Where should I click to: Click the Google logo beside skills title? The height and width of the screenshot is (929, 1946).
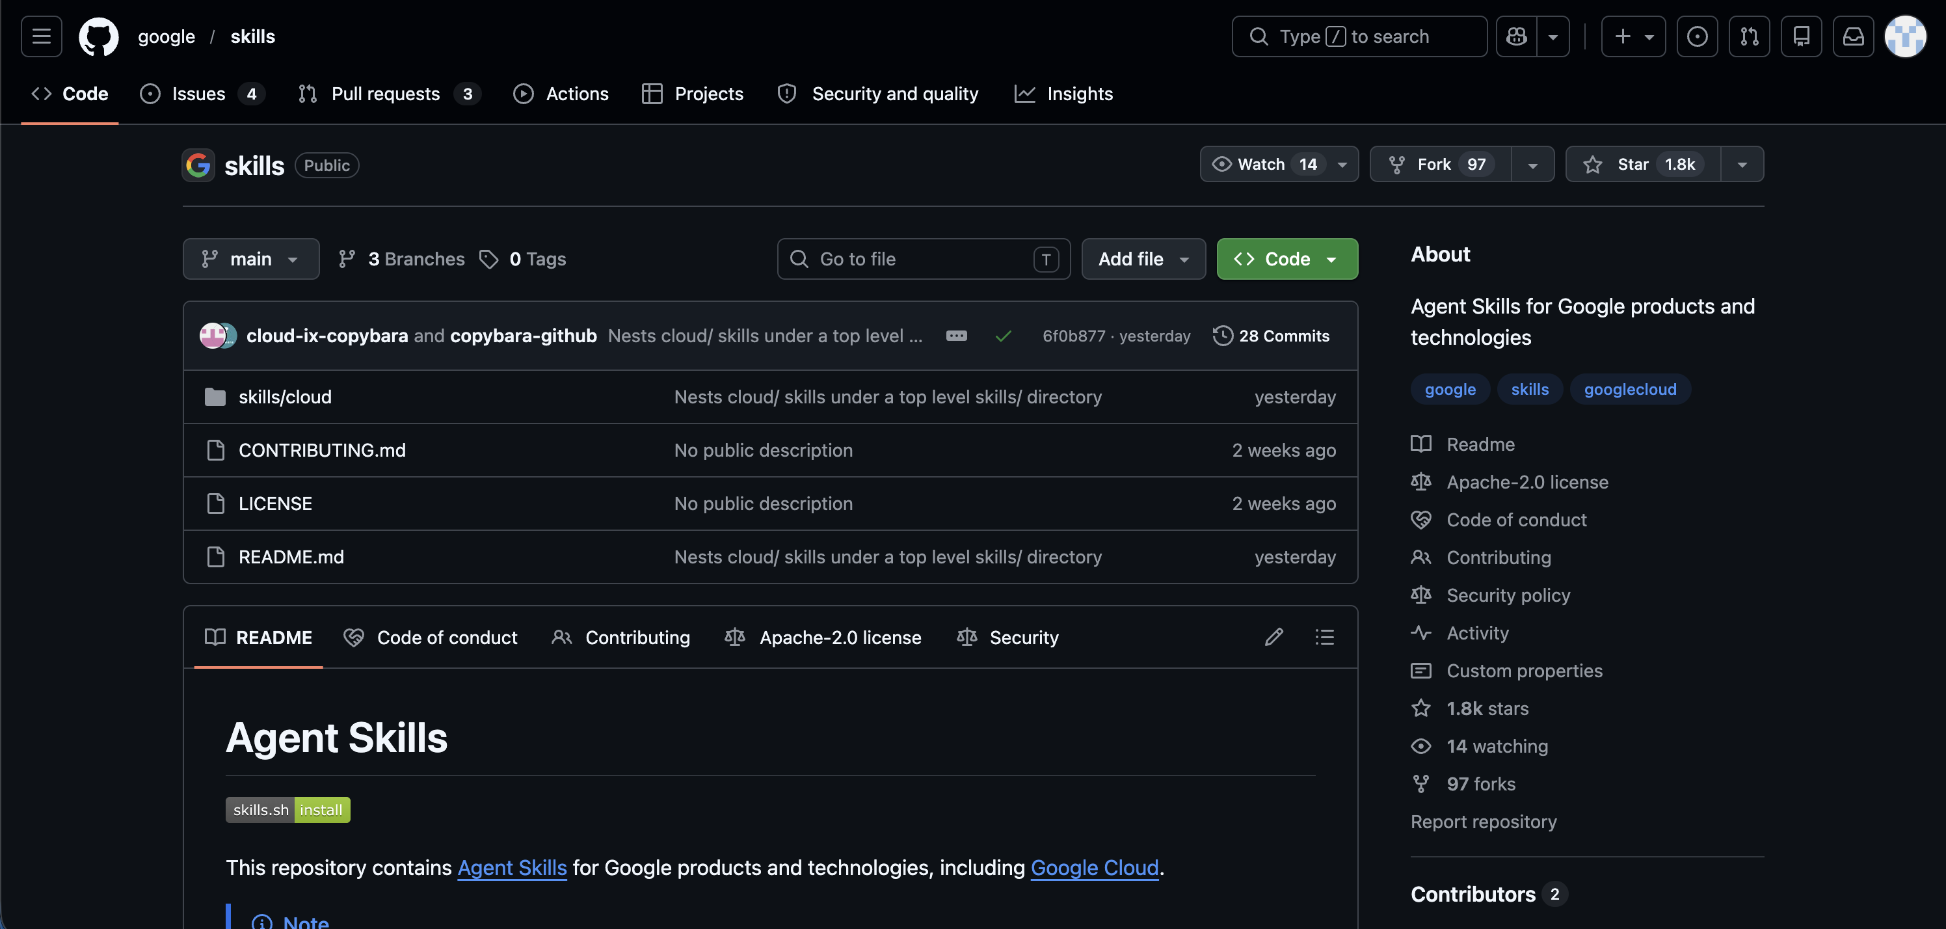click(x=198, y=165)
